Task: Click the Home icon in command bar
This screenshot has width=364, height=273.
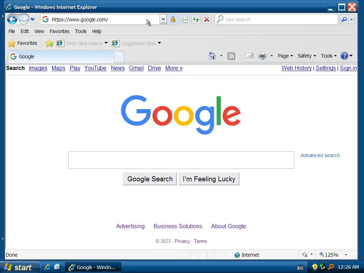Action: (x=212, y=56)
